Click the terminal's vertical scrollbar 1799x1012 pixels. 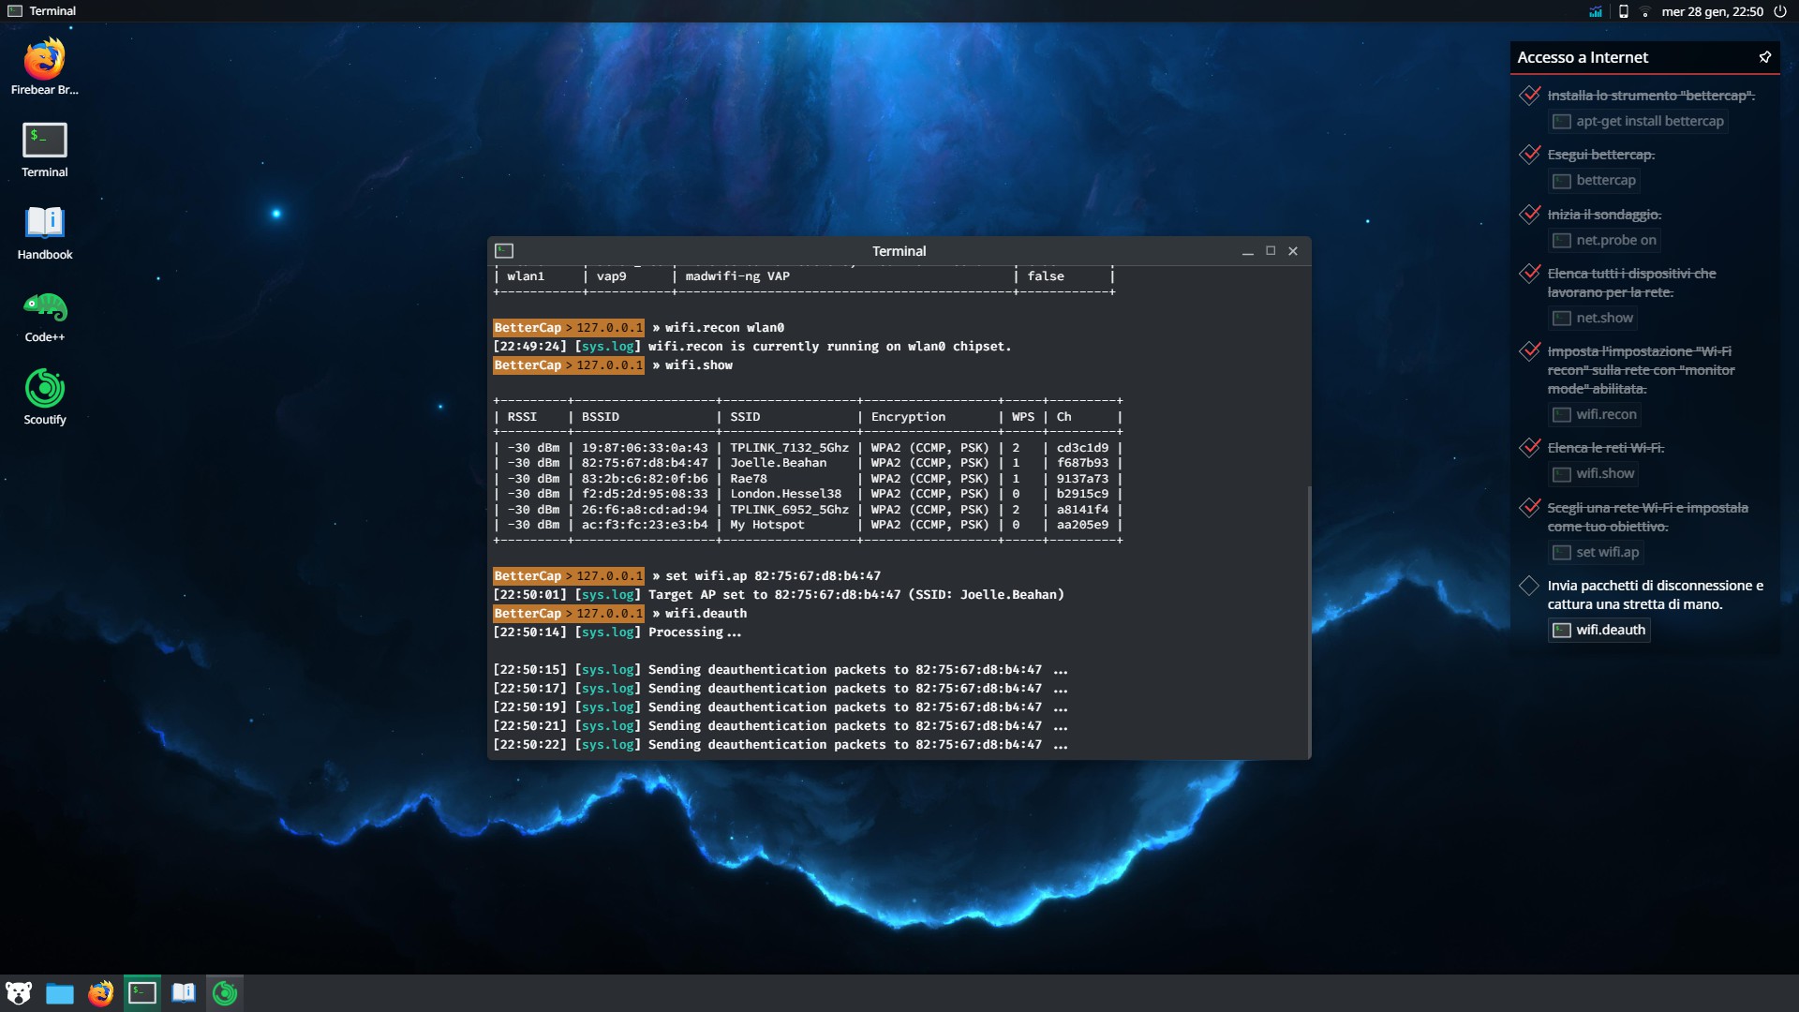click(1308, 618)
